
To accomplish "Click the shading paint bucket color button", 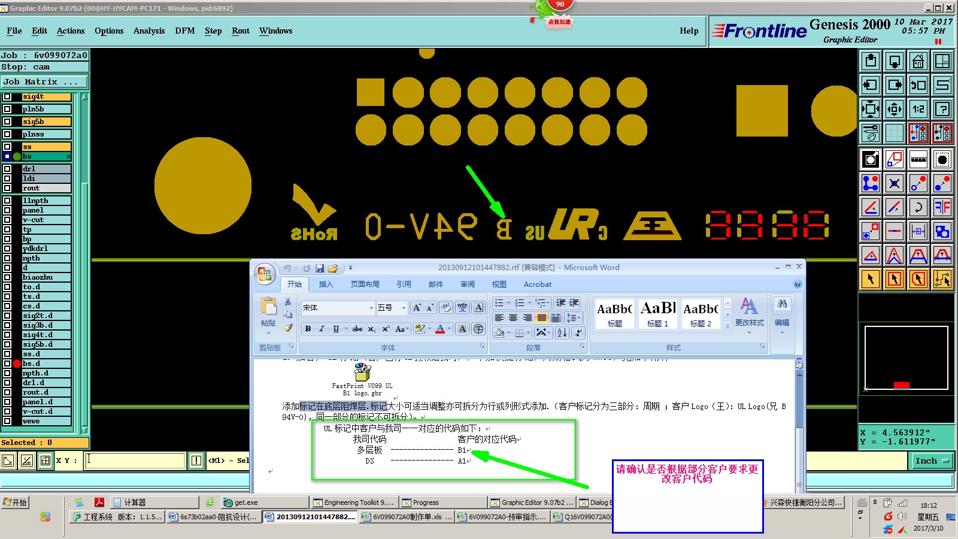I will (499, 332).
